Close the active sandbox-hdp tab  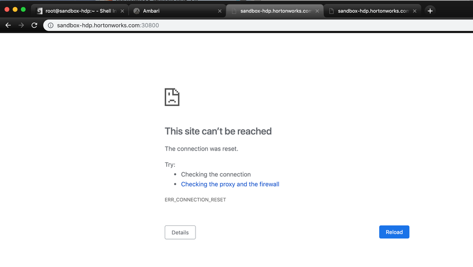coord(317,11)
